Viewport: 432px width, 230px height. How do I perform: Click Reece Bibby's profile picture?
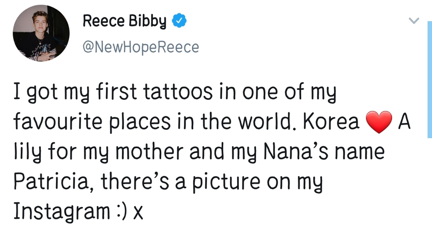tap(41, 33)
